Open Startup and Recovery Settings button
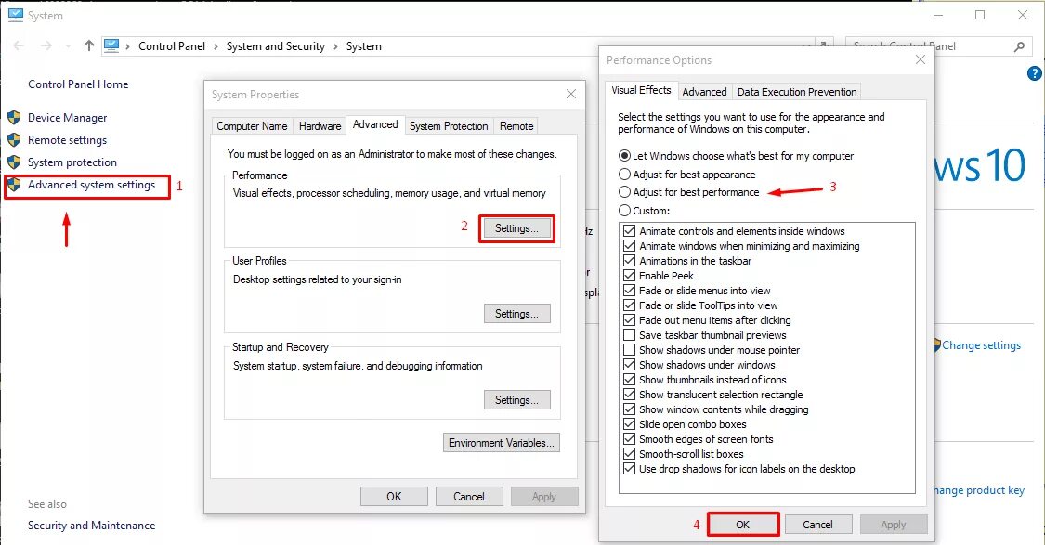 click(517, 400)
